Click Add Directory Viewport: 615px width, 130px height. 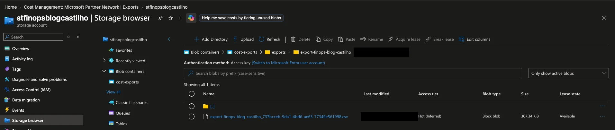pos(211,39)
